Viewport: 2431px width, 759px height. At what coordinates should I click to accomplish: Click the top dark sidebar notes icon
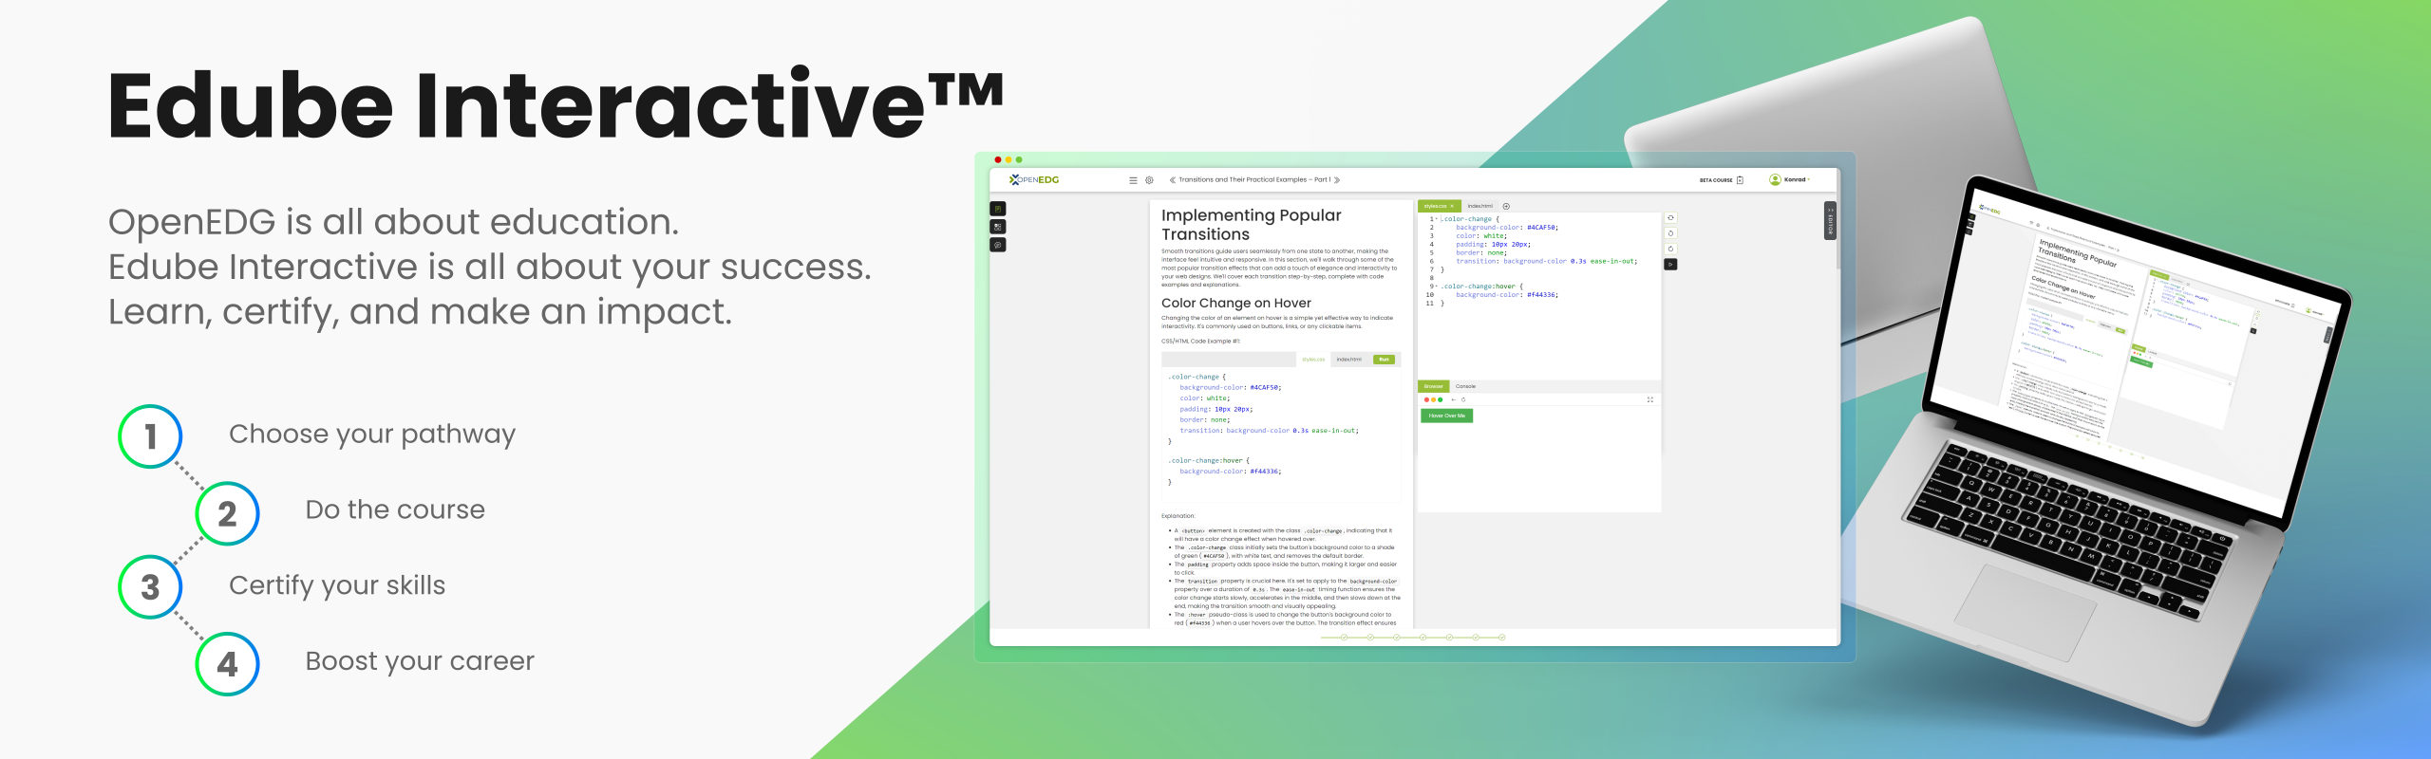tap(998, 209)
